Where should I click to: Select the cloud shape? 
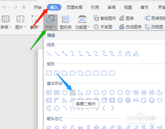57,108
